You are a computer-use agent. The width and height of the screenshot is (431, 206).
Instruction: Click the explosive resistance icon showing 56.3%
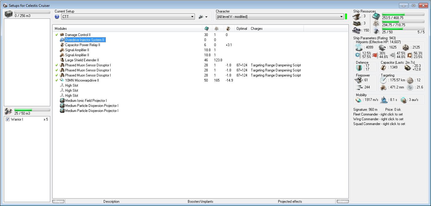[409, 55]
